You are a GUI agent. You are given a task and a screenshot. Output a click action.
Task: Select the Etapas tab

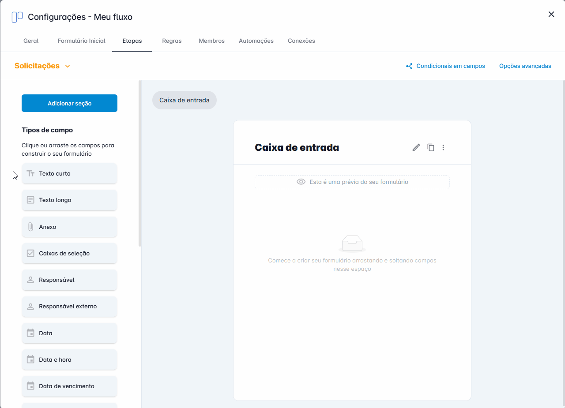pyautogui.click(x=132, y=41)
